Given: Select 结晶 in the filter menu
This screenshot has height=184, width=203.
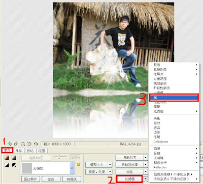Looking at the screenshot, I should (174, 128).
